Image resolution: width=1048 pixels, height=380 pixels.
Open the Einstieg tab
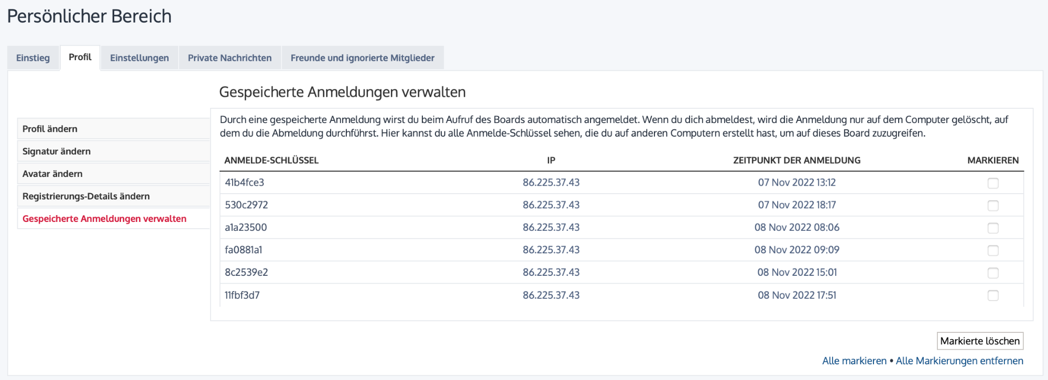[33, 58]
